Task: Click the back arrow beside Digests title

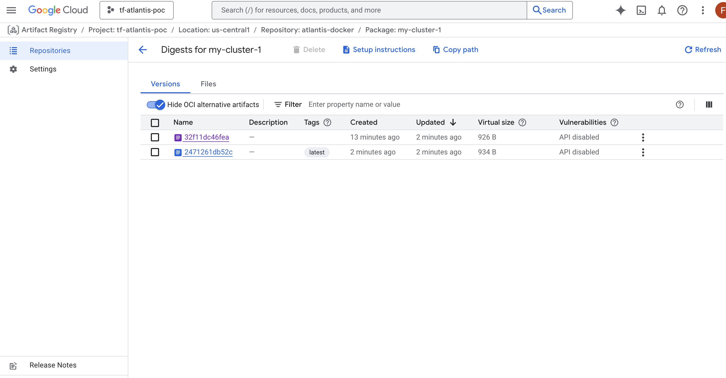Action: (x=143, y=50)
